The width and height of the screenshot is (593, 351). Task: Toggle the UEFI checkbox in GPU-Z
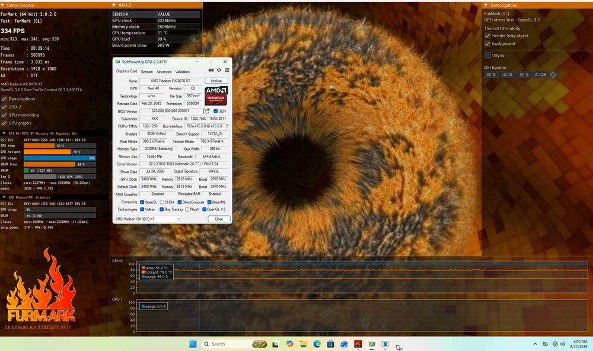pos(216,111)
